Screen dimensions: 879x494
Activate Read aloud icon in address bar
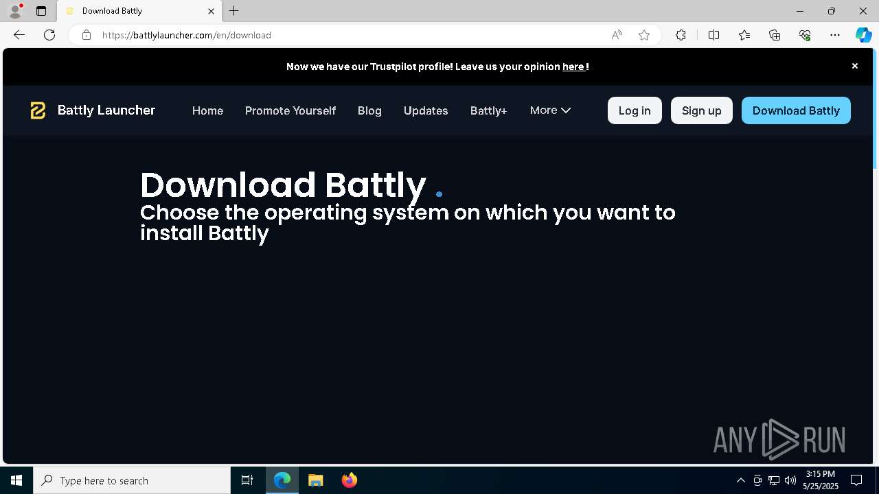pos(617,35)
